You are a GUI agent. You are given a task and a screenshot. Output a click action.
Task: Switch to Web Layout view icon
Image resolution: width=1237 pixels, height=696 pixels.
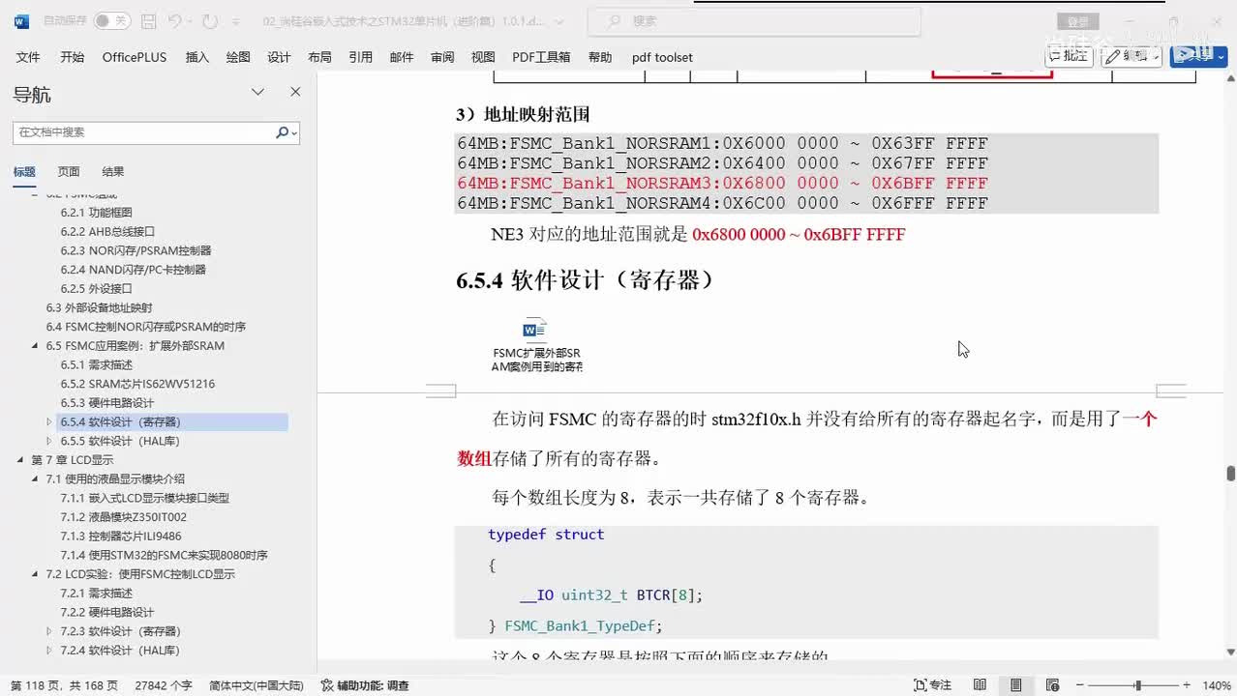(1051, 685)
